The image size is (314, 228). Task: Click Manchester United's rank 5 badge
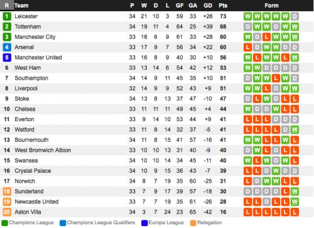coord(7,58)
